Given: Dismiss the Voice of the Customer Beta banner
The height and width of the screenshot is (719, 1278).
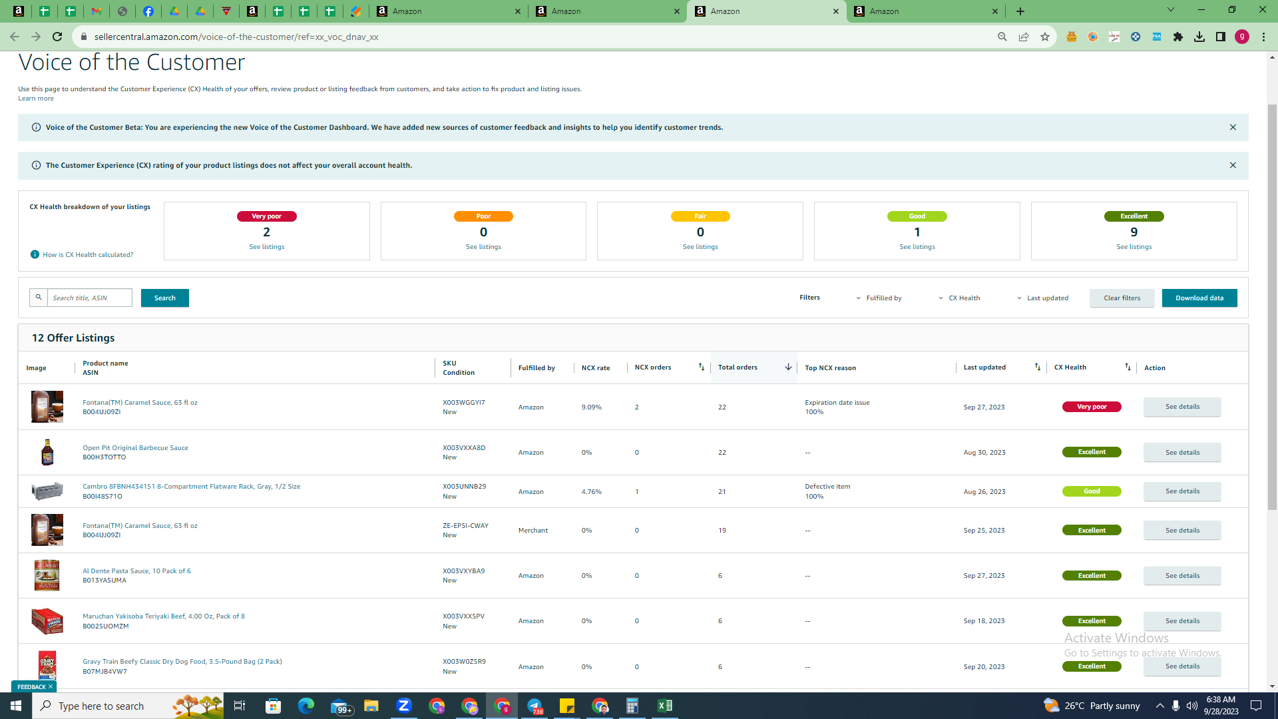Looking at the screenshot, I should click(1233, 127).
